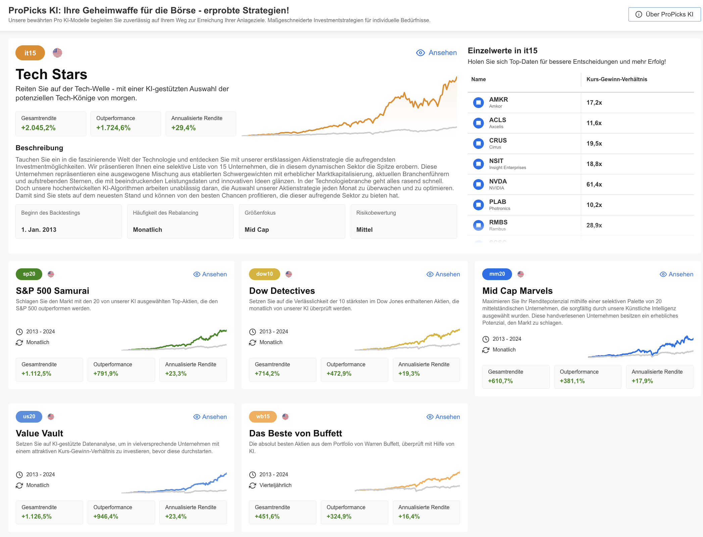This screenshot has height=537, width=703.
Task: Click the Value Vault performance chart
Action: coord(174,483)
